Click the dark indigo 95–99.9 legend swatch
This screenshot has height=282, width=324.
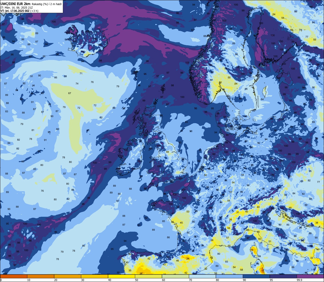click(283, 276)
